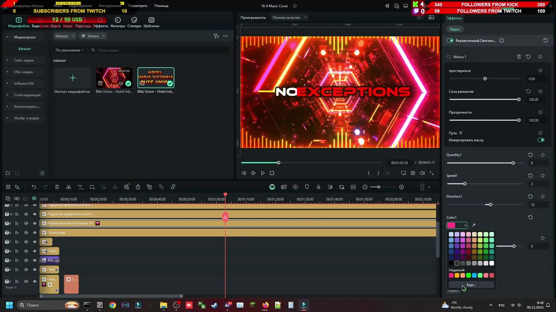The image size is (556, 312).
Task: Step to the previous frame
Action: [244, 173]
